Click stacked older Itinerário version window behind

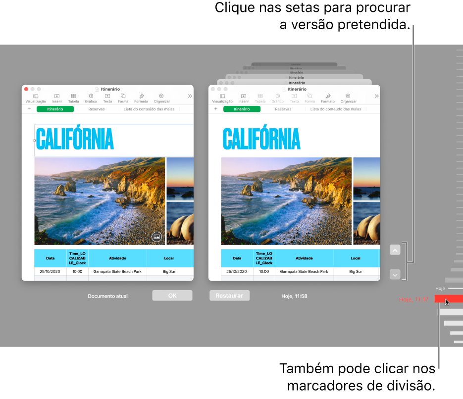tap(294, 82)
